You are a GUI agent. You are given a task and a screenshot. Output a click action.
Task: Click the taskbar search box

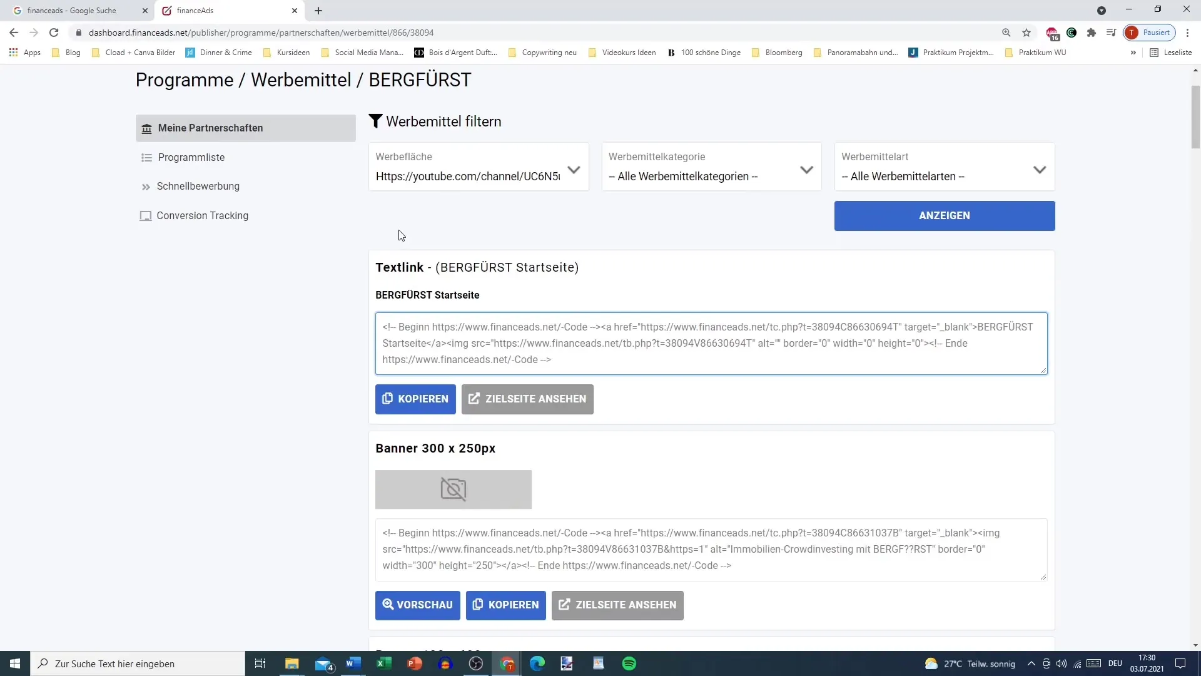pos(138,663)
